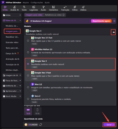Screen dimensions: 118x129
Task: Click the 500/46549 credits counter
Action: click(x=33, y=125)
